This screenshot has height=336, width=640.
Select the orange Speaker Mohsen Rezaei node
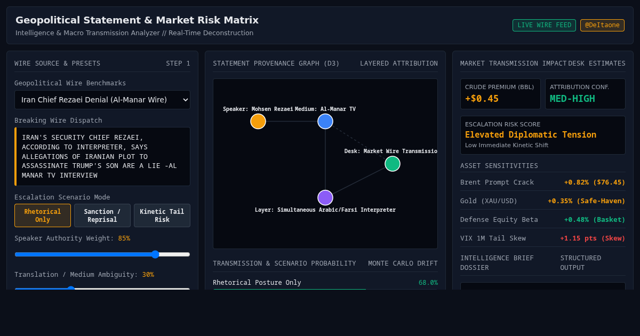pyautogui.click(x=258, y=121)
